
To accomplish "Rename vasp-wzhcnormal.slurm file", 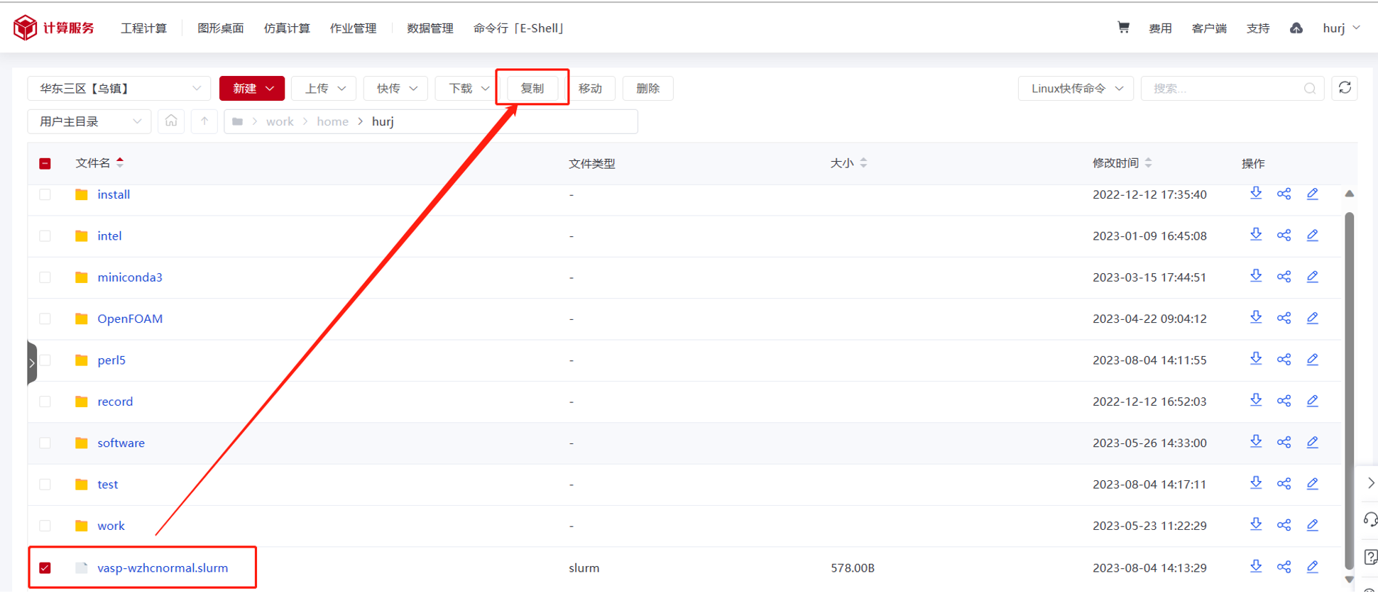I will [1312, 567].
